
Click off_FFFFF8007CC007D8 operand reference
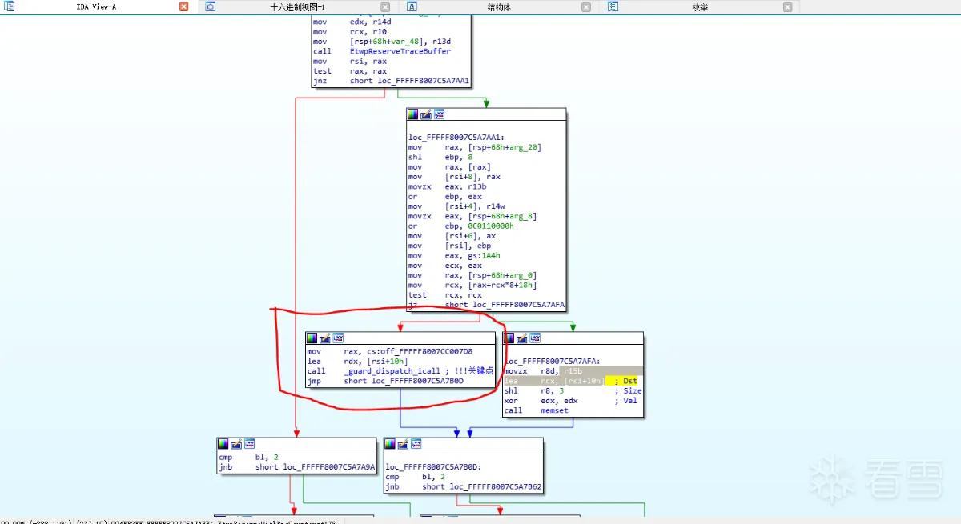[421, 352]
